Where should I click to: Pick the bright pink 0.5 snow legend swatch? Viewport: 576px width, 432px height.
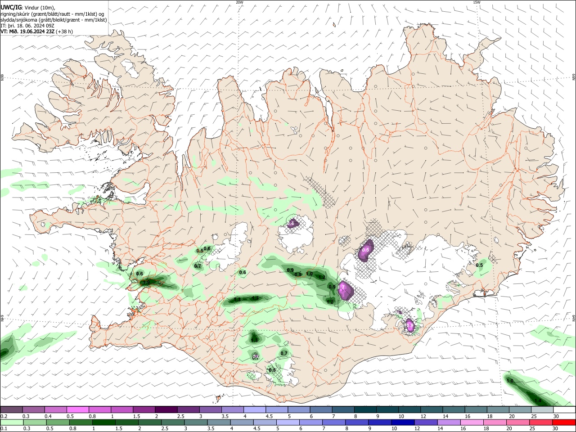point(77,409)
